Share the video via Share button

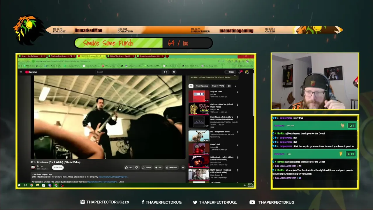coord(147,167)
